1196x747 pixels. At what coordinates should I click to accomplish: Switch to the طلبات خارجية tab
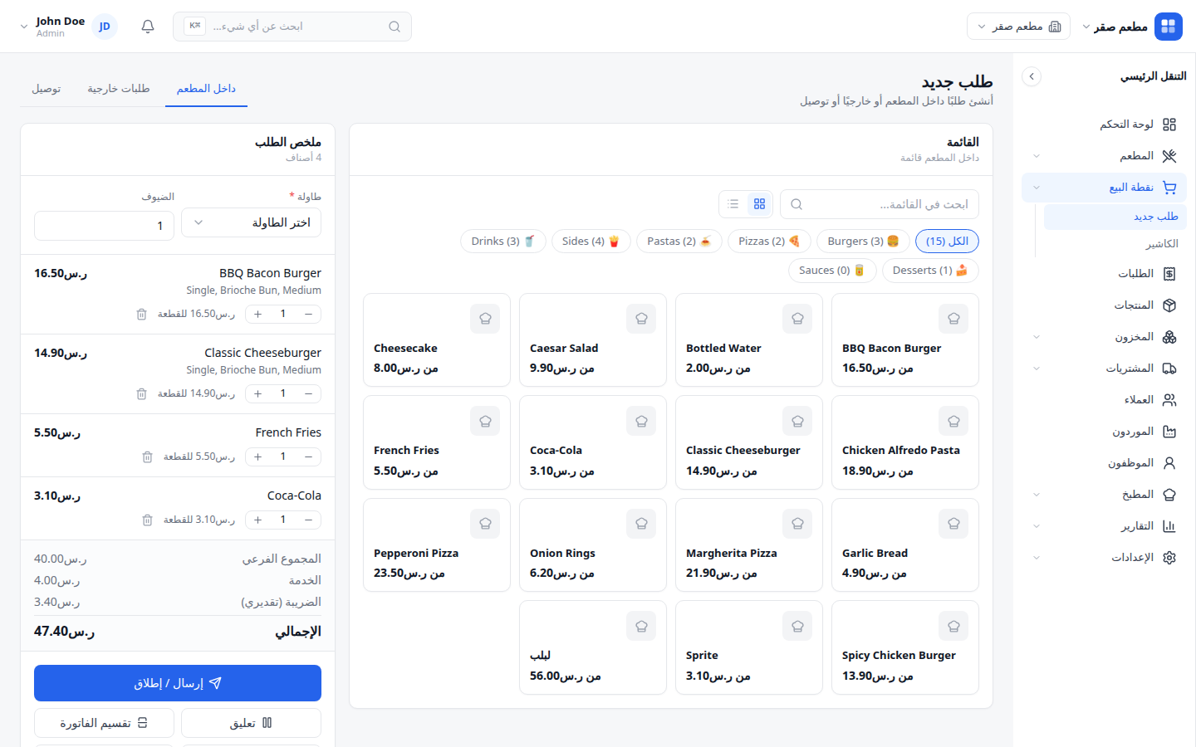(x=119, y=89)
